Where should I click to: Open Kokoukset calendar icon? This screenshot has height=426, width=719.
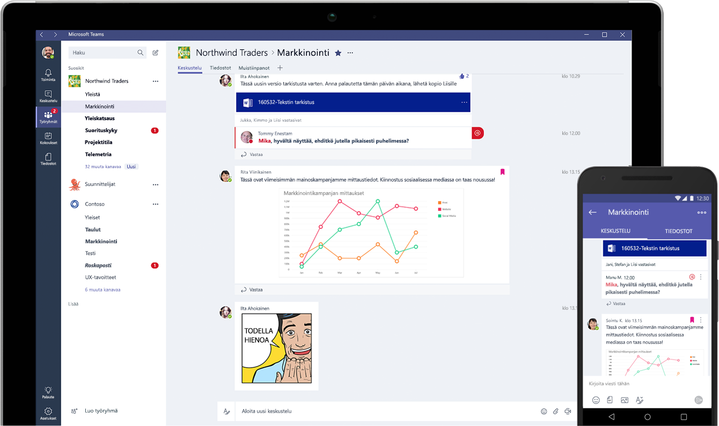pyautogui.click(x=48, y=138)
